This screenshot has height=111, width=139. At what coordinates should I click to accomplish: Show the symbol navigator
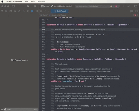[10, 11]
